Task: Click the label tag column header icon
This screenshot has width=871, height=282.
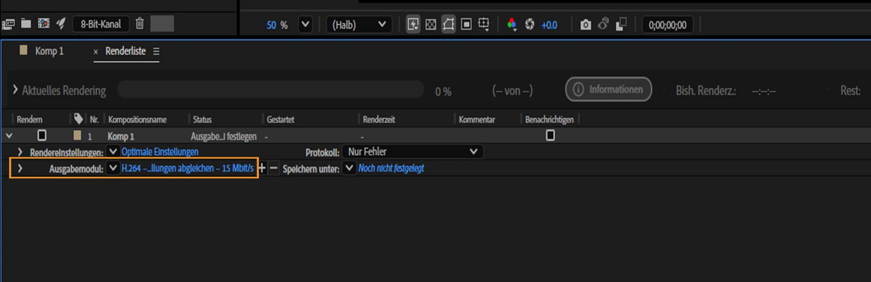Action: [x=78, y=119]
